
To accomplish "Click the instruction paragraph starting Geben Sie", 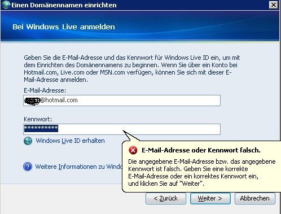I will pos(132,69).
